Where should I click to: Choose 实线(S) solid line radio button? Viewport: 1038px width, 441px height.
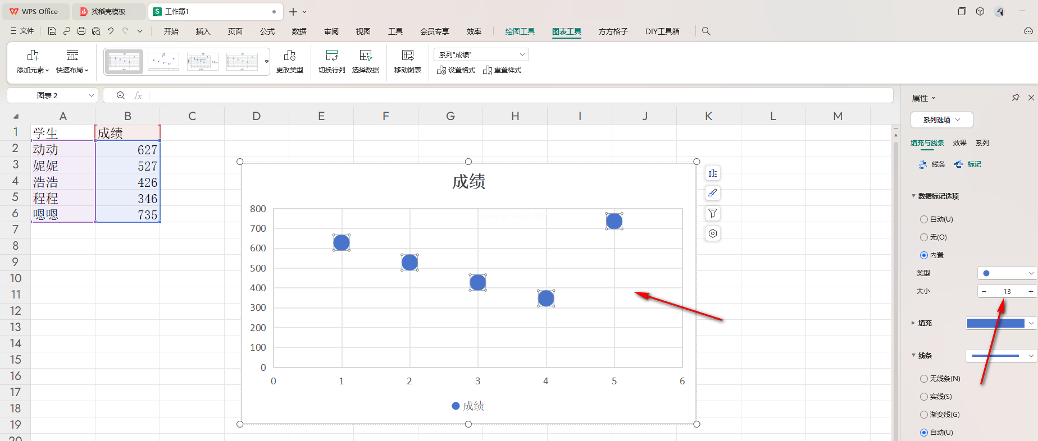[x=924, y=397]
